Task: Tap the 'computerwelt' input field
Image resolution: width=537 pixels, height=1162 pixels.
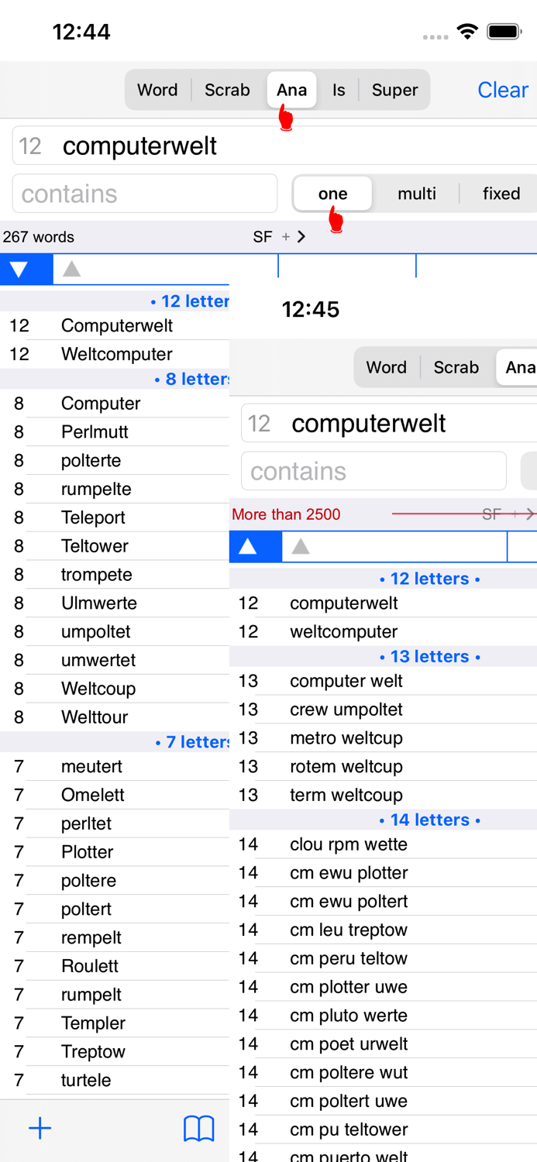Action: click(139, 146)
